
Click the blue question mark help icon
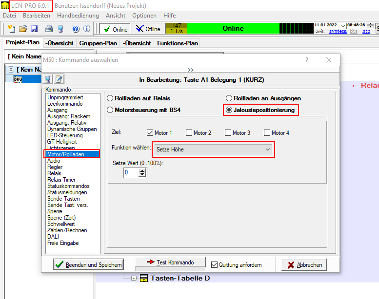coord(76,29)
